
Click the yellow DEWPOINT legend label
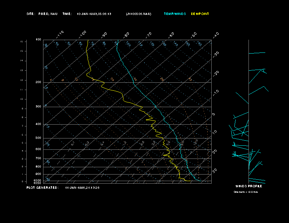(x=200, y=14)
